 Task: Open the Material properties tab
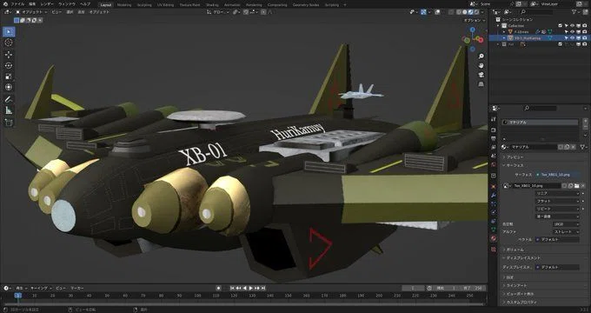[x=494, y=238]
